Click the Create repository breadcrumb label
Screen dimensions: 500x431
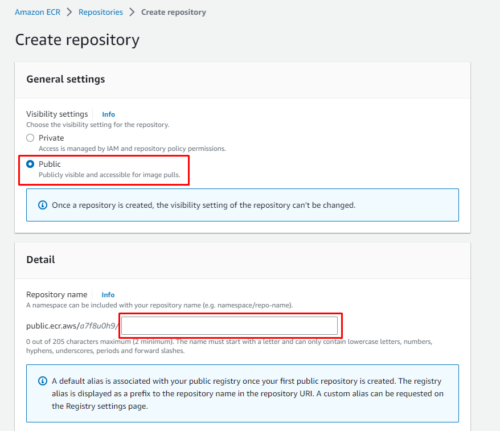(173, 11)
